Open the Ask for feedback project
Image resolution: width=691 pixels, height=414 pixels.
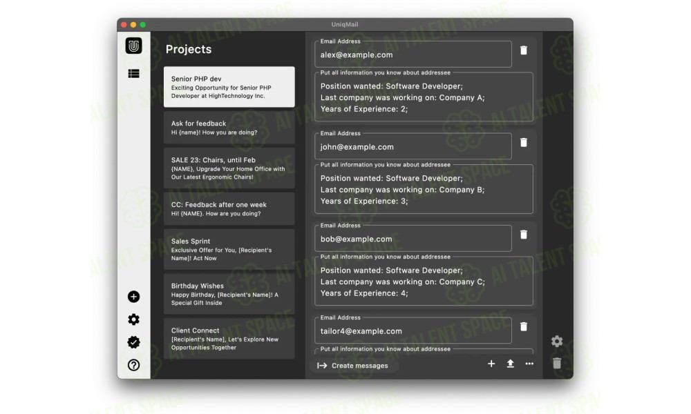coord(229,128)
